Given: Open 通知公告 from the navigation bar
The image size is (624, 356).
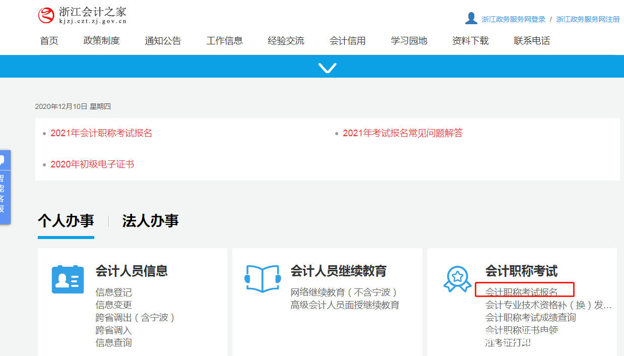Looking at the screenshot, I should tap(163, 41).
